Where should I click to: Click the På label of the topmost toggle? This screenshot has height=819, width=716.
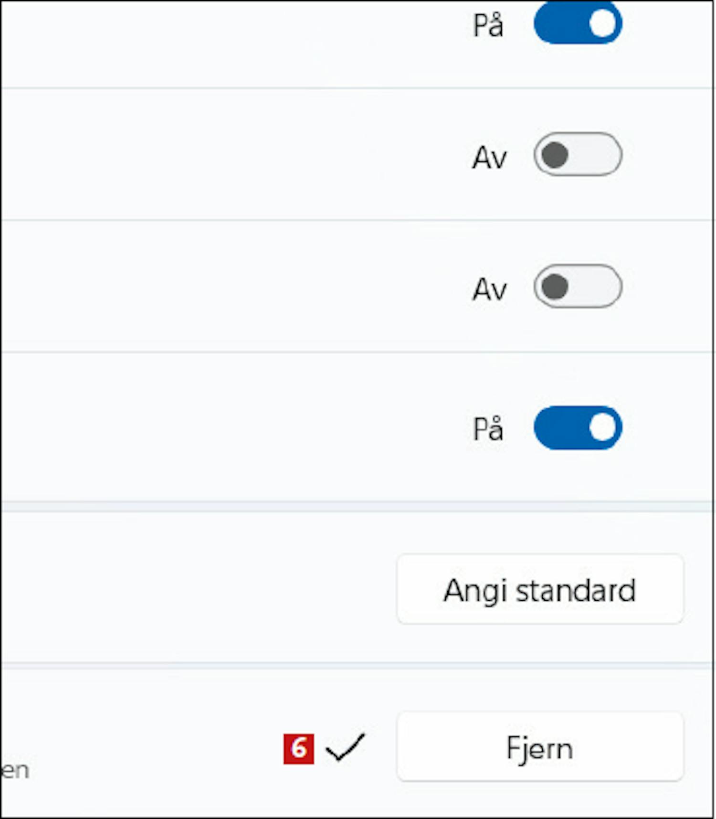(488, 25)
